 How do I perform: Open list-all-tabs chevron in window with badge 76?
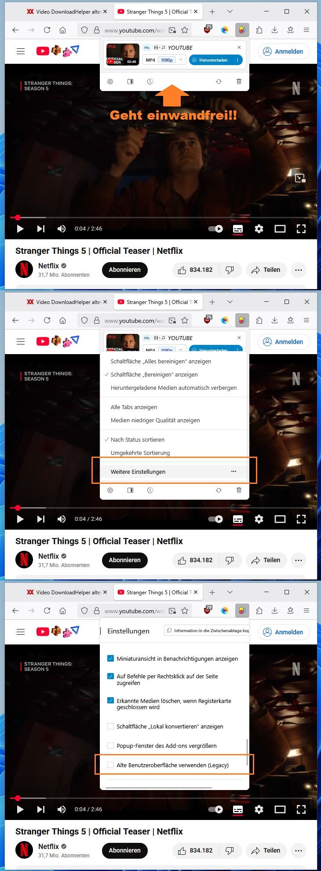point(230,302)
